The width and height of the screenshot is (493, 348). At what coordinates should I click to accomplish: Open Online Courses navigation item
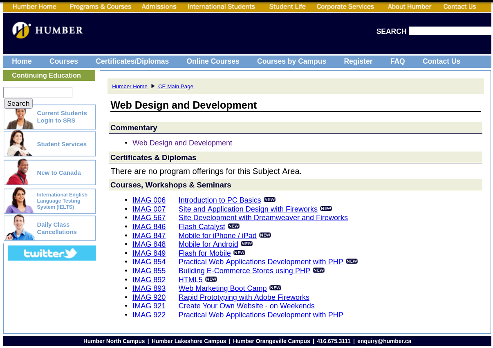coord(213,61)
